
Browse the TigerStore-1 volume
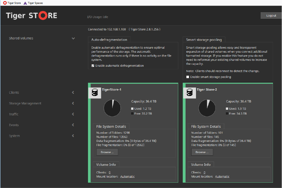pyautogui.click(x=107, y=152)
